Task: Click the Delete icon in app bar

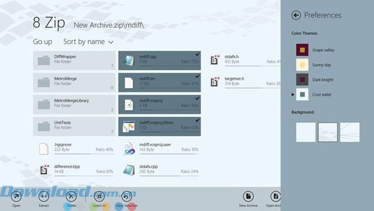Action: (x=71, y=196)
